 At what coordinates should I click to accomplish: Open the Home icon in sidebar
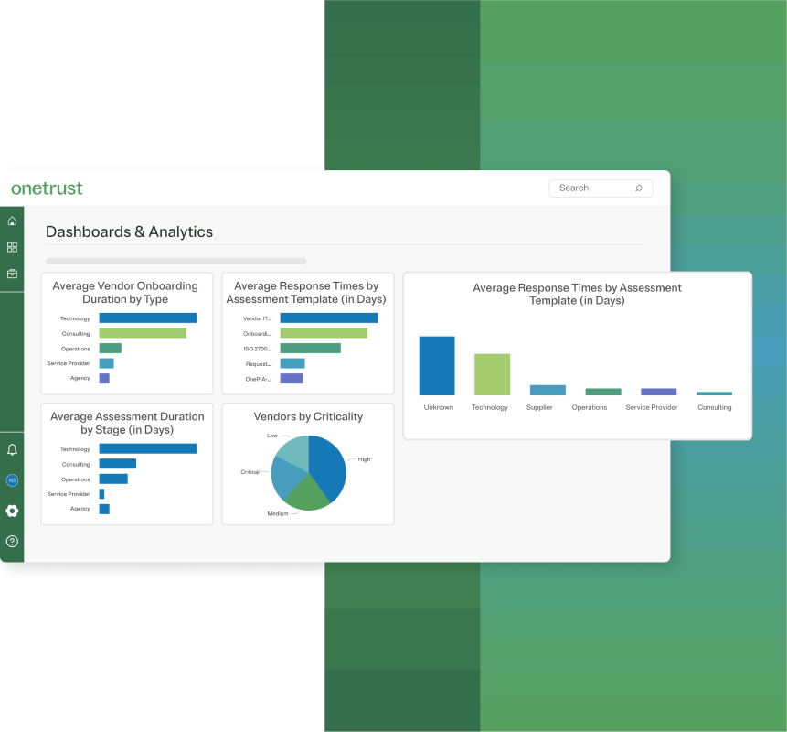[x=12, y=221]
